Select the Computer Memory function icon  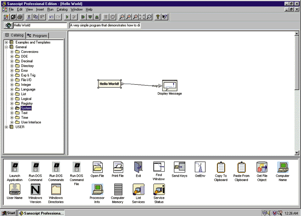(x=118, y=189)
